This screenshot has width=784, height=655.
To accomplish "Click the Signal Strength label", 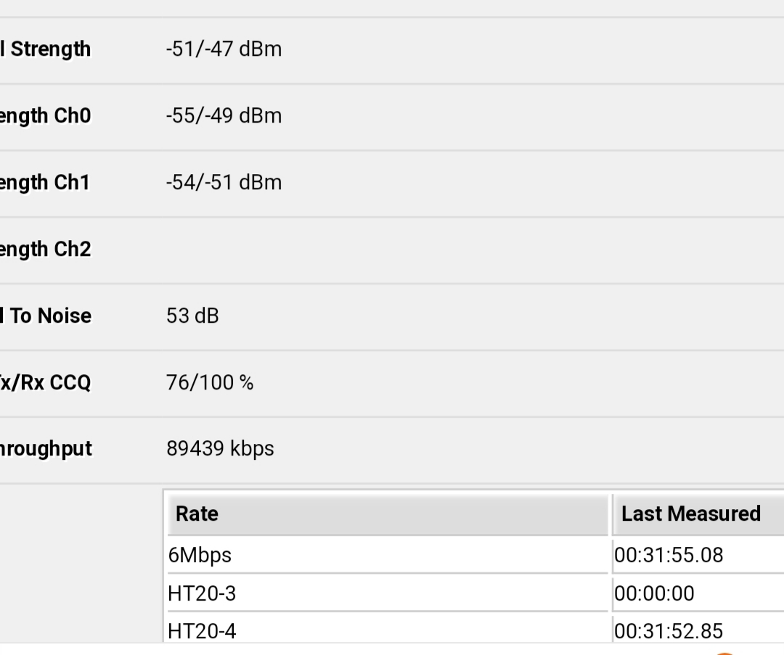I will click(x=47, y=49).
